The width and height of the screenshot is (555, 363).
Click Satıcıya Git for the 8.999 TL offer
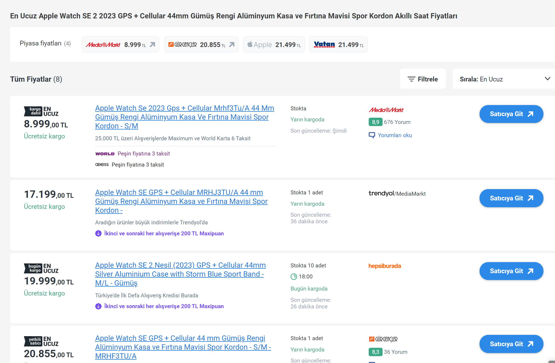click(511, 114)
